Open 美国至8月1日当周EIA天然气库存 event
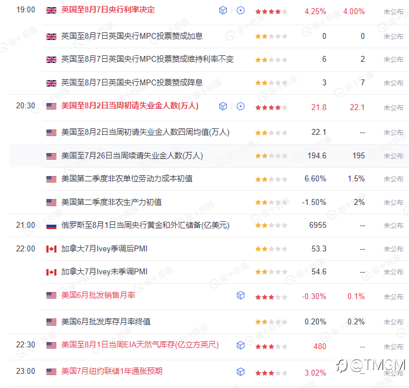409x388 pixels. pos(140,345)
